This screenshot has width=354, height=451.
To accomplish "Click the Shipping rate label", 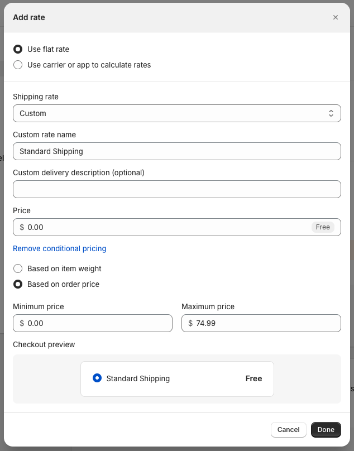I will click(x=36, y=97).
